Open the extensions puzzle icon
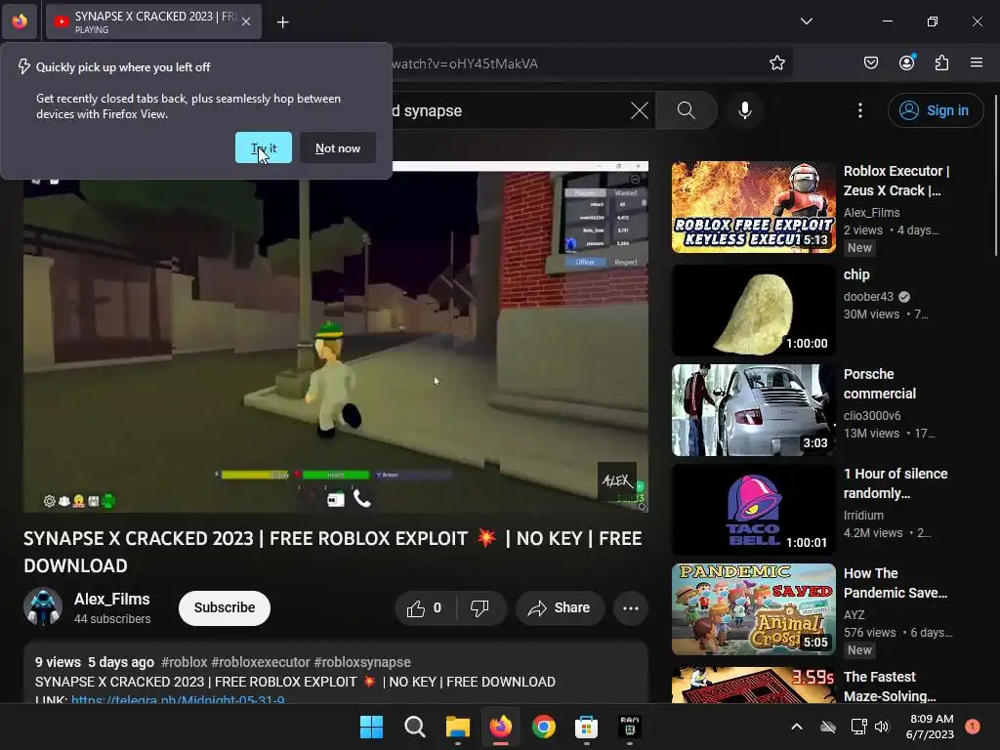Image resolution: width=1000 pixels, height=750 pixels. pyautogui.click(x=942, y=62)
